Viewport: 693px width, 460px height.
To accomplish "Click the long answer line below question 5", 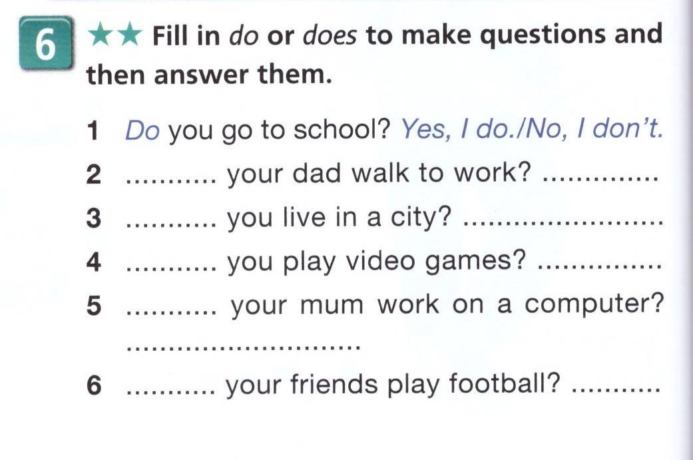I will 243,347.
